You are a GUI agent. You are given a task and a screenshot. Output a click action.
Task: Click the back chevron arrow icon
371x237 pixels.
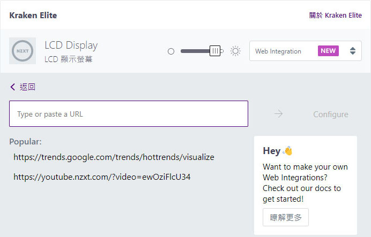click(12, 87)
